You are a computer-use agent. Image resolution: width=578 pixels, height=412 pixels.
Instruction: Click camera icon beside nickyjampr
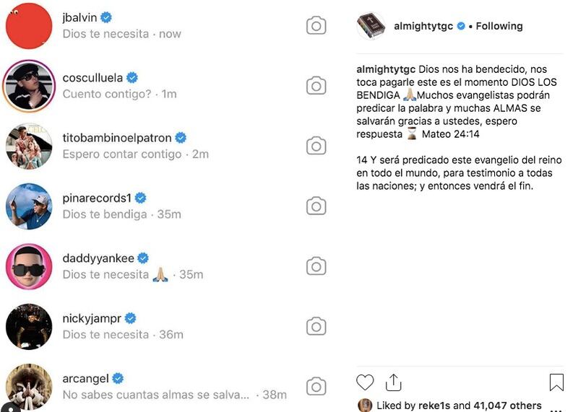[316, 326]
